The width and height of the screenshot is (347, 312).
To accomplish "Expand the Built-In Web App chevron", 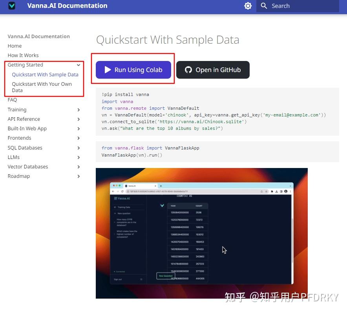I will [x=79, y=129].
